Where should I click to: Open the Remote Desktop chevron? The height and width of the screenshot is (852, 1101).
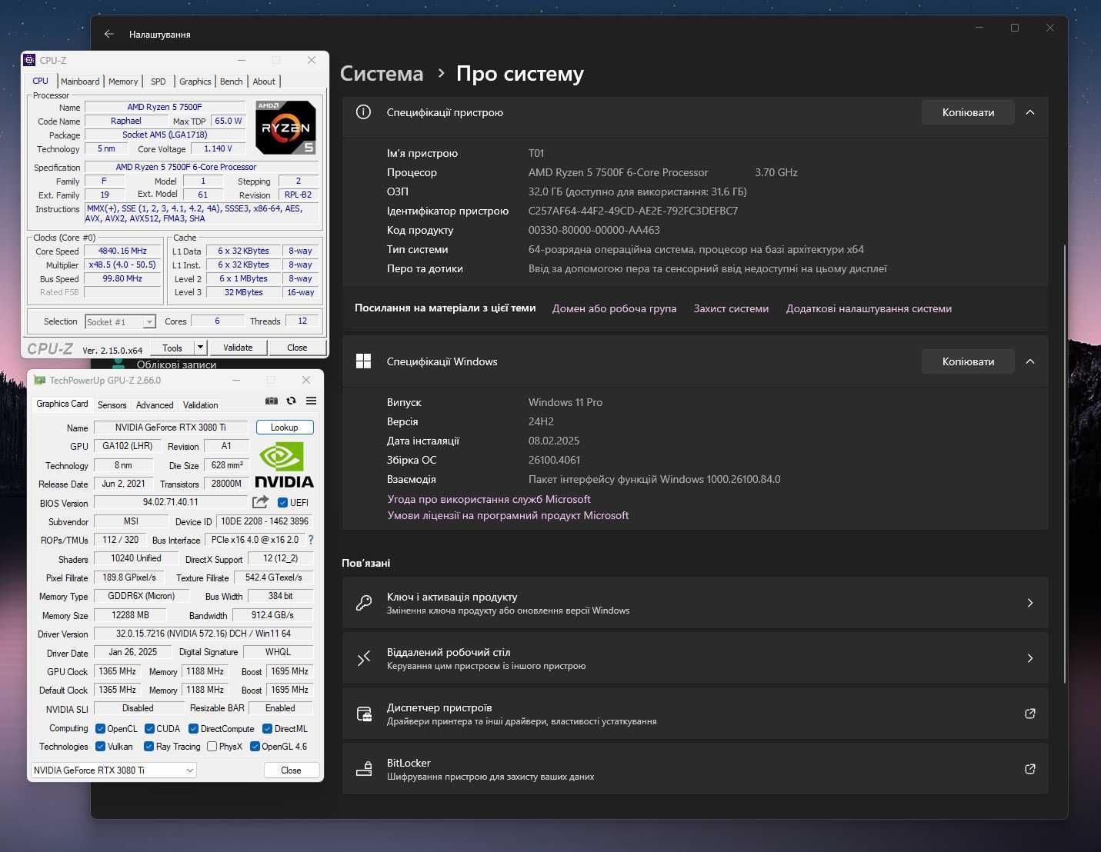point(1030,658)
